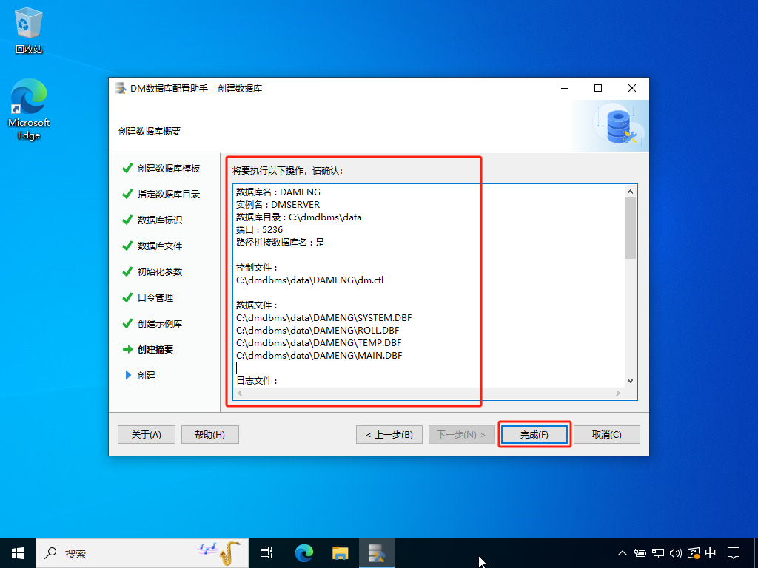This screenshot has height=568, width=758.
Task: Select the 创建示例库 step
Action: [160, 324]
